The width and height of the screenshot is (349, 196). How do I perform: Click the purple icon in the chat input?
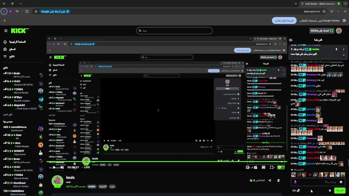[x=295, y=182]
